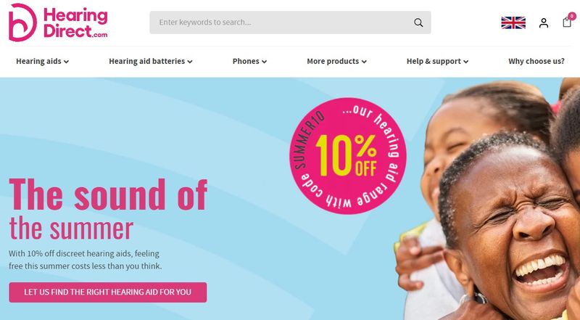Click the cart item count badge
Image resolution: width=580 pixels, height=320 pixels.
[572, 16]
